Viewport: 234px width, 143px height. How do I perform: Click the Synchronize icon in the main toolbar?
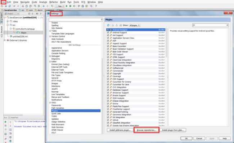10,6
